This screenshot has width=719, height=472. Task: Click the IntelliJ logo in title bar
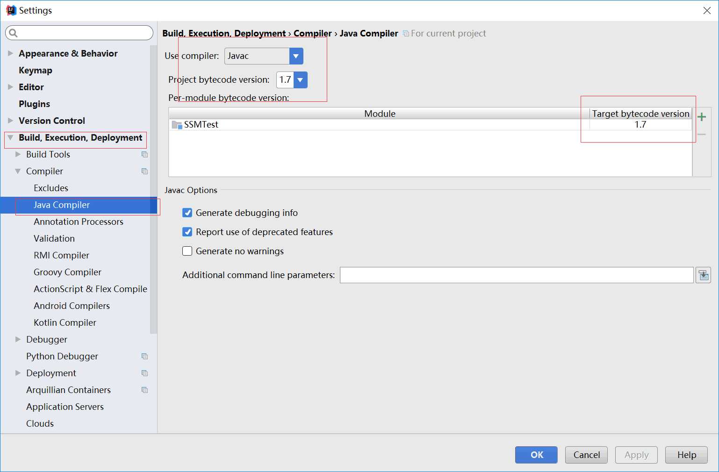click(x=11, y=10)
